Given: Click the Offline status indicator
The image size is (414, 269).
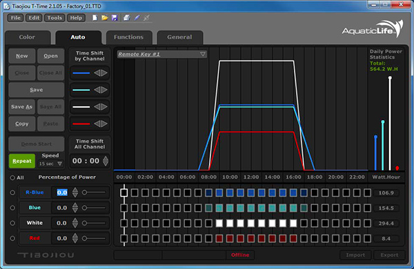Looking at the screenshot, I should [x=240, y=255].
